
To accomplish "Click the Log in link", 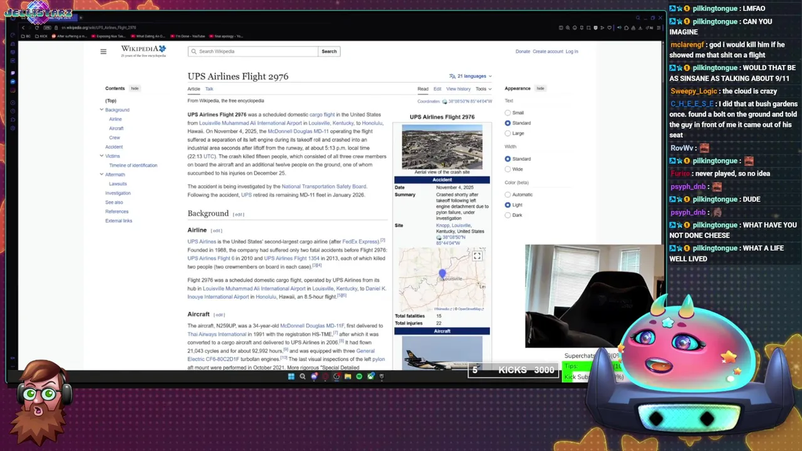I will click(571, 51).
